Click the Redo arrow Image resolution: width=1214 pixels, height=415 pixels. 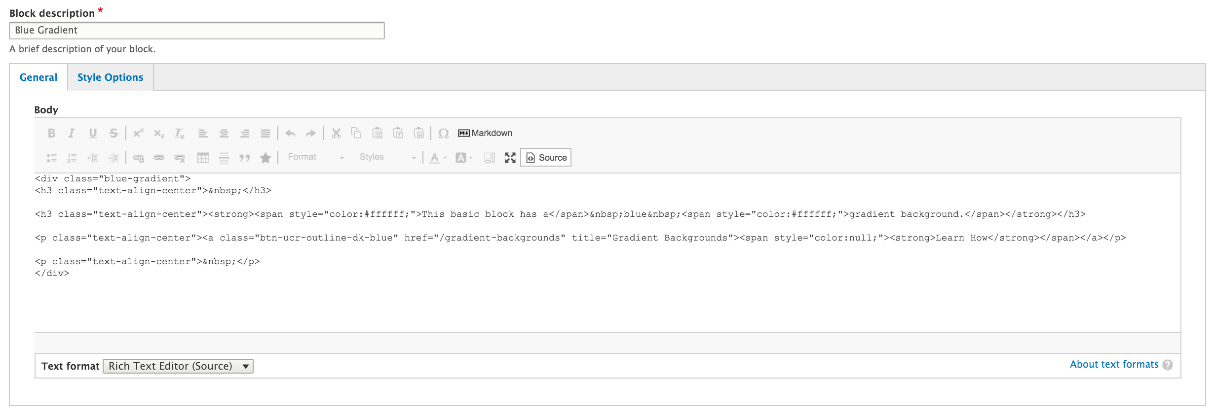tap(311, 133)
